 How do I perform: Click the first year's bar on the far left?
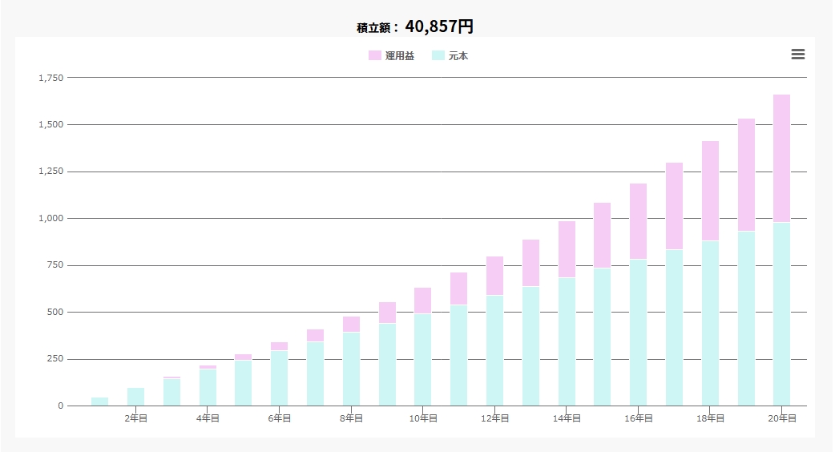pos(100,402)
